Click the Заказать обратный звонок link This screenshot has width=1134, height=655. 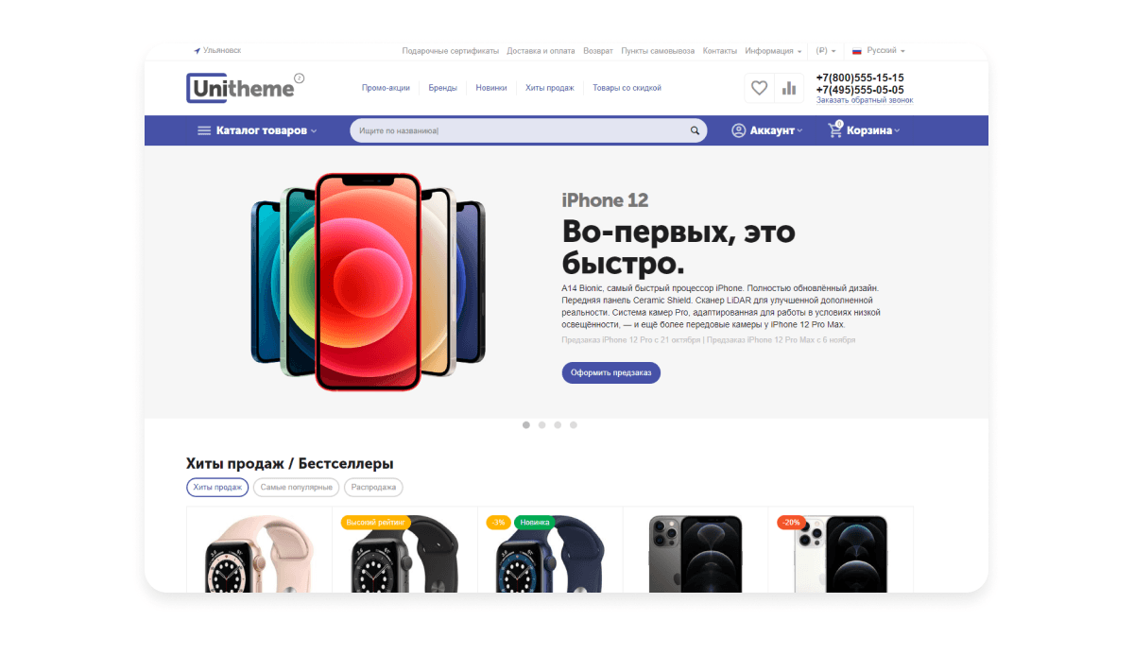pos(865,100)
